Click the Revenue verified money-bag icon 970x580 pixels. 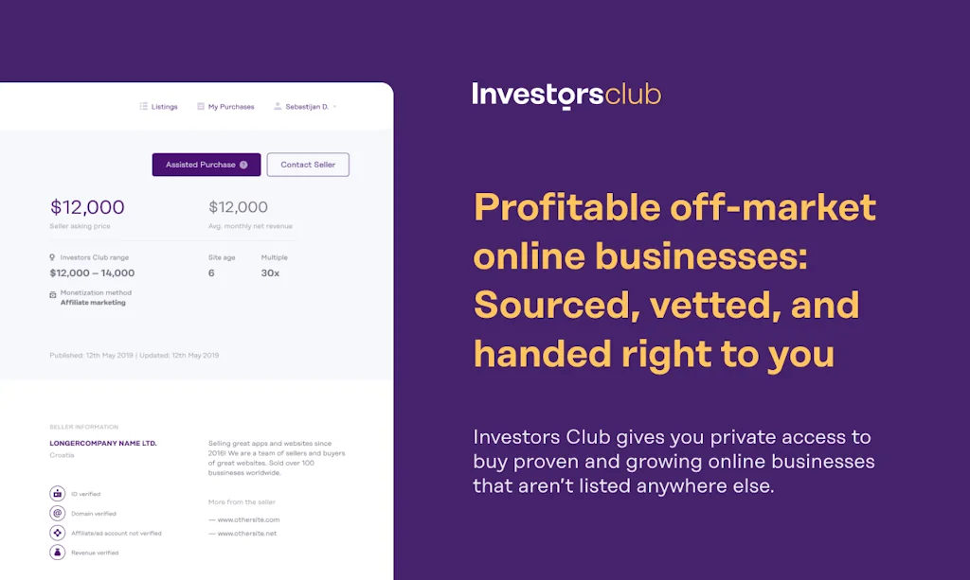[57, 553]
